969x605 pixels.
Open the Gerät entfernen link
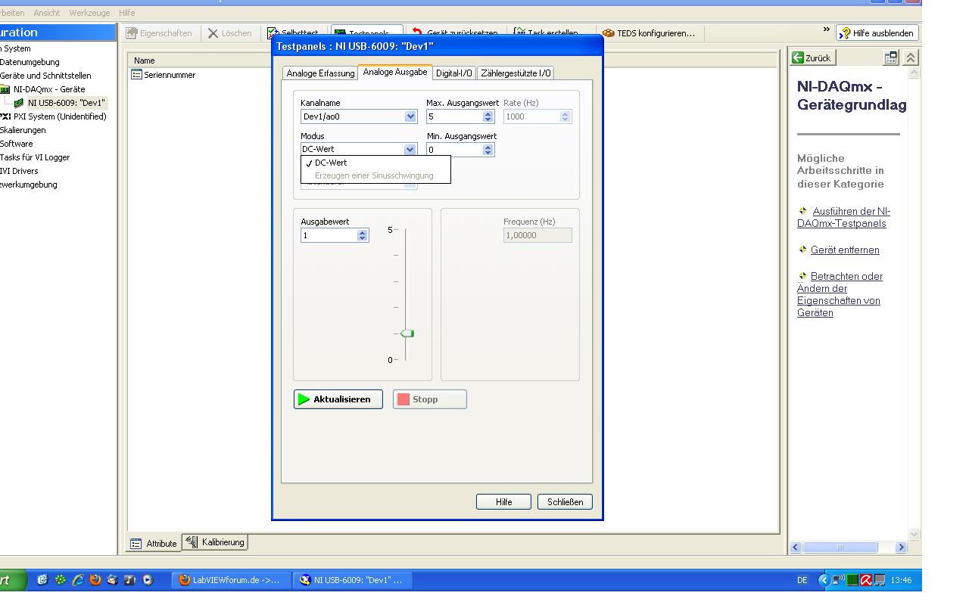(845, 250)
